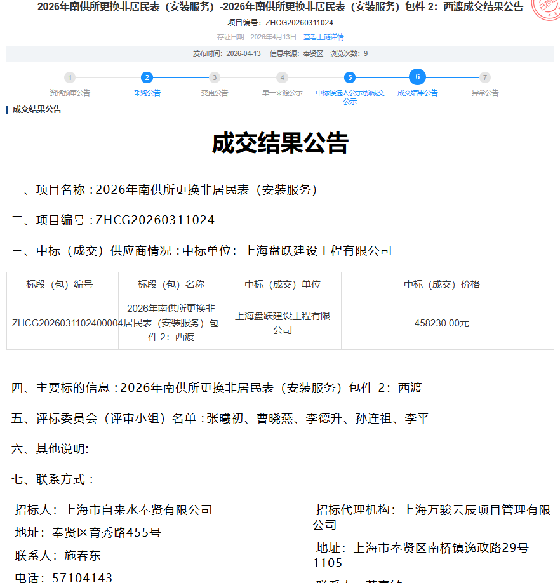This screenshot has height=583, width=560.
Task: Go to the 单一来源公示 step label
Action: click(282, 93)
